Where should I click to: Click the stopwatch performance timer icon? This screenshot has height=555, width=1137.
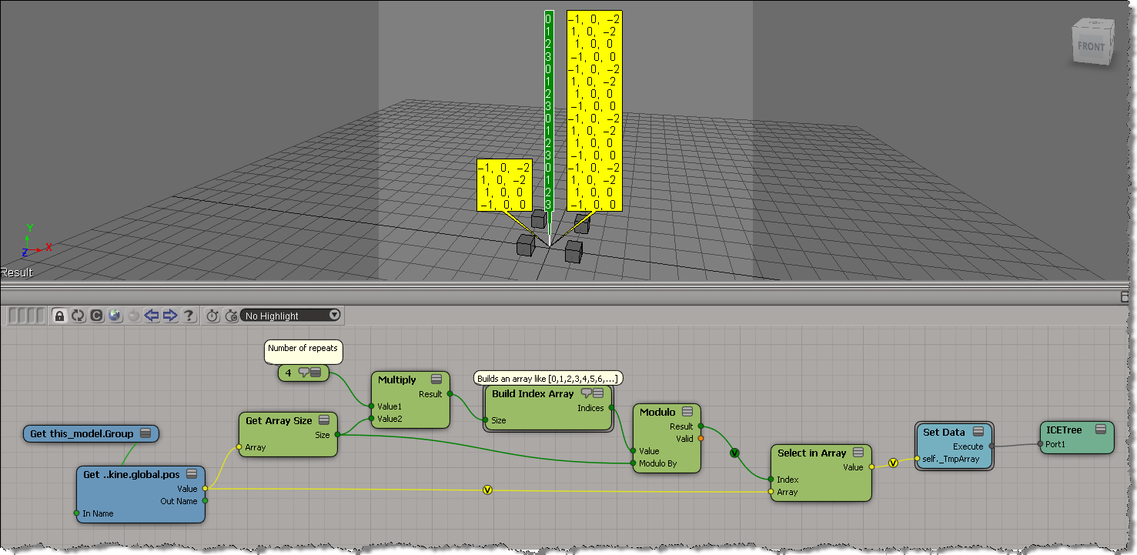point(213,316)
